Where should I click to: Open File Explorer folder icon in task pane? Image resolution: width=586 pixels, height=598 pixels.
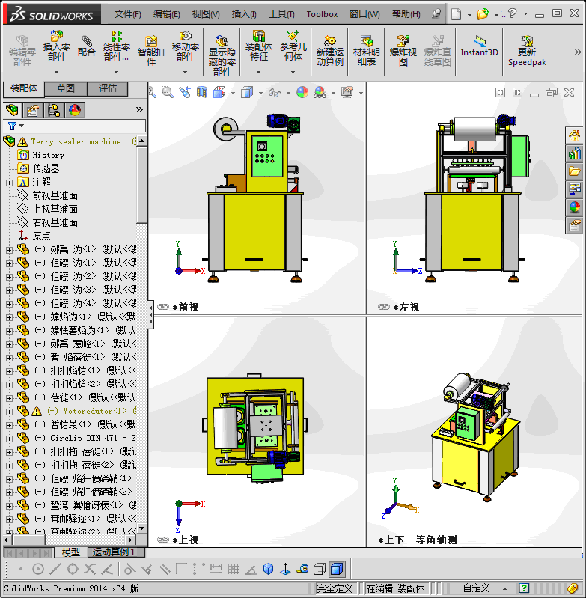tap(574, 171)
